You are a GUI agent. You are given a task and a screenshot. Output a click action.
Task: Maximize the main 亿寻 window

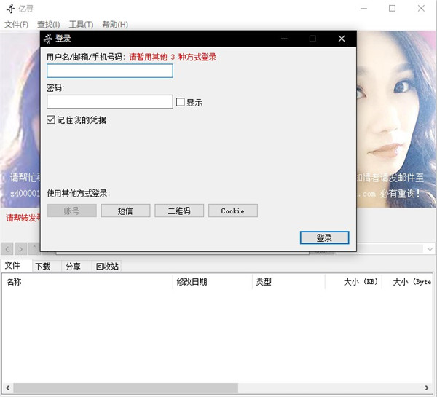[392, 9]
